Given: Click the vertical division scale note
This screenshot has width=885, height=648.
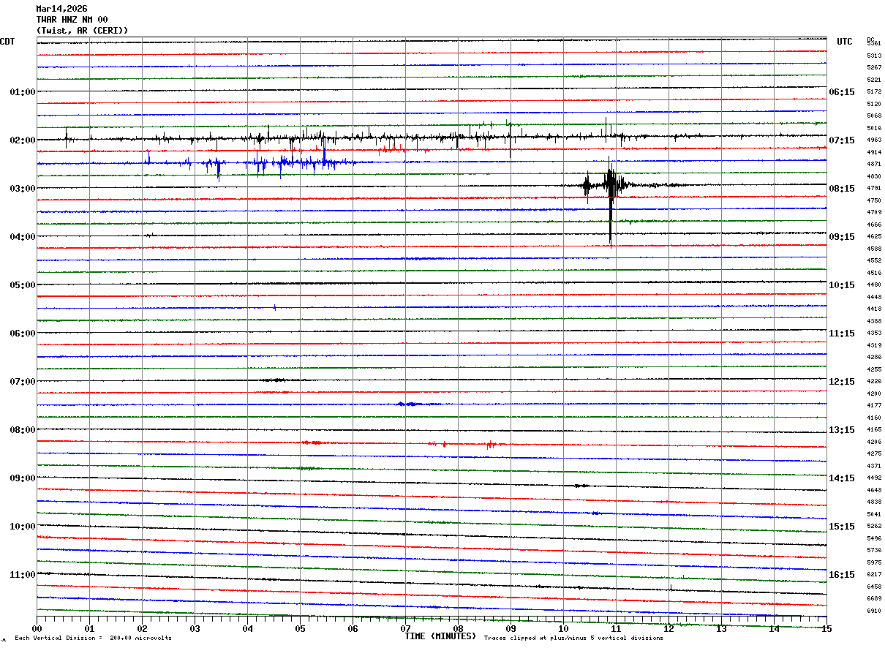Looking at the screenshot, I should coord(93,638).
